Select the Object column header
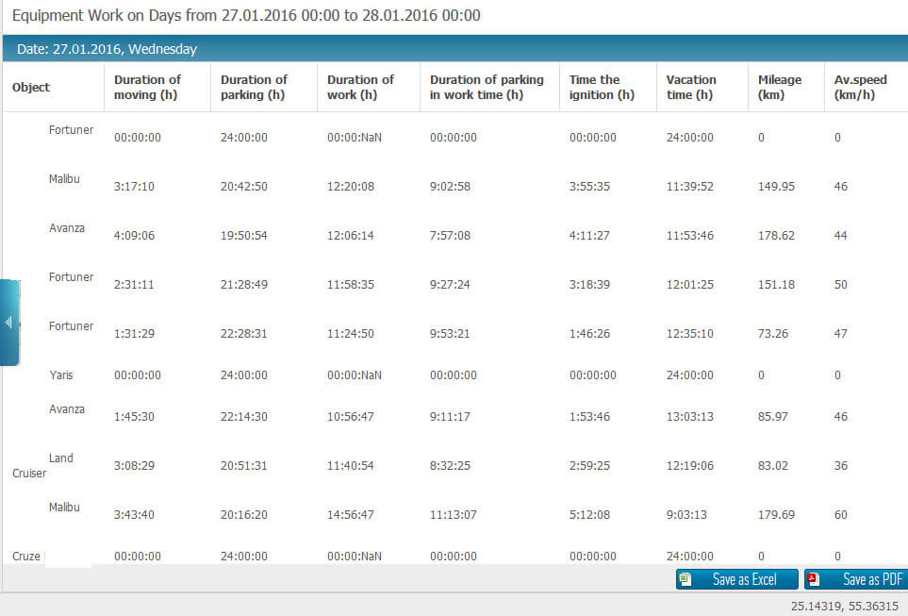This screenshot has height=616, width=908. click(x=31, y=88)
